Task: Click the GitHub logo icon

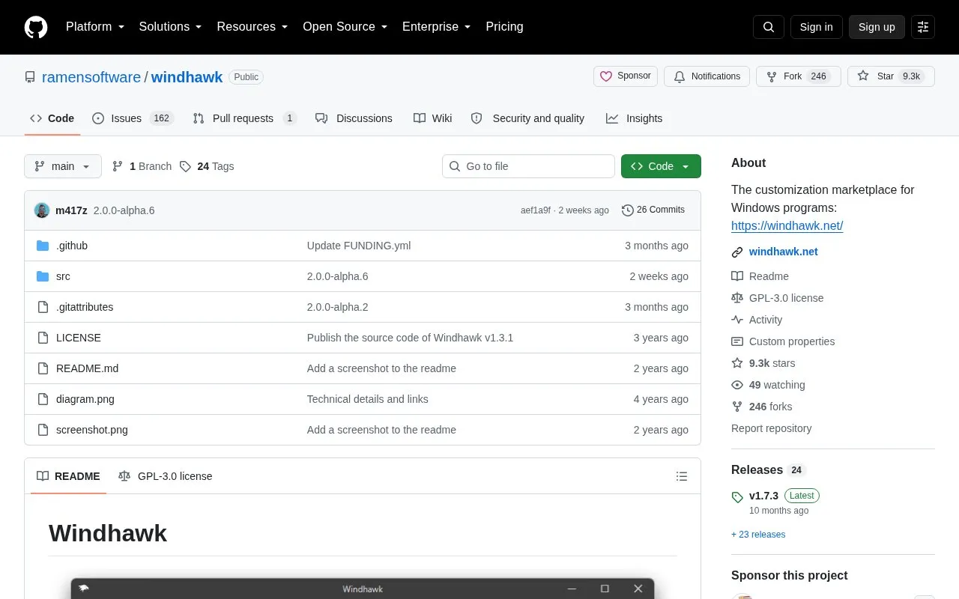Action: 36,27
